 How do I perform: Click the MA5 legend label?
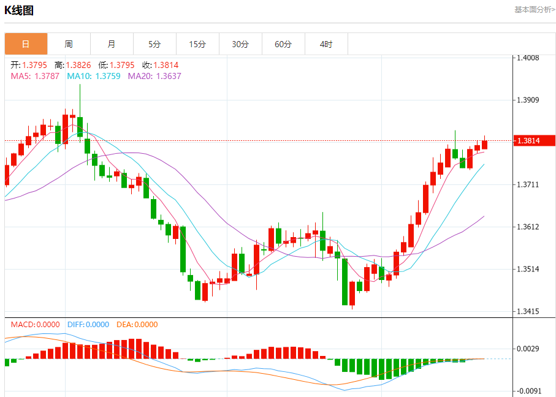(35, 76)
